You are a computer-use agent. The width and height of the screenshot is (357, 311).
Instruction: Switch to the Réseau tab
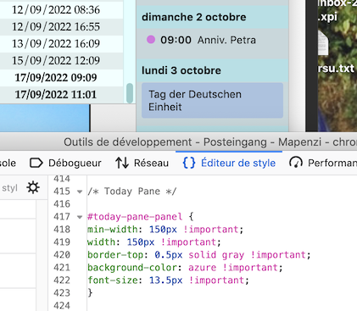pos(142,163)
